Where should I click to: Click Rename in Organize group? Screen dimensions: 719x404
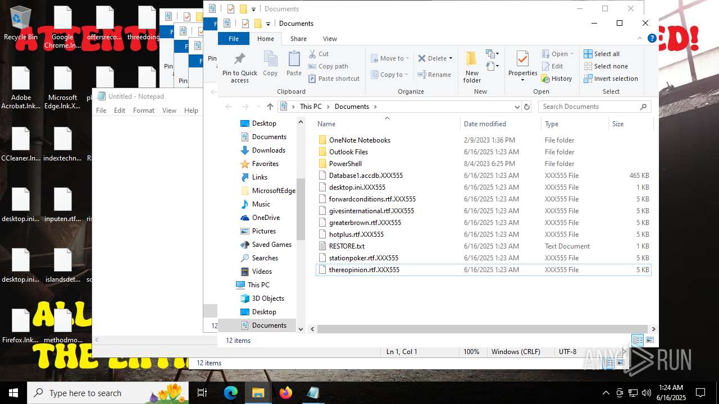434,75
